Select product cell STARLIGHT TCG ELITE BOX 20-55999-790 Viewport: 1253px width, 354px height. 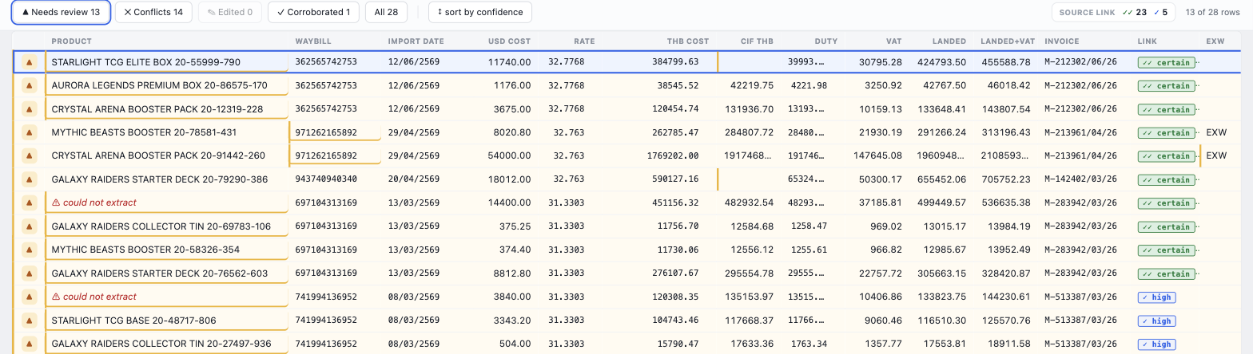coord(166,61)
